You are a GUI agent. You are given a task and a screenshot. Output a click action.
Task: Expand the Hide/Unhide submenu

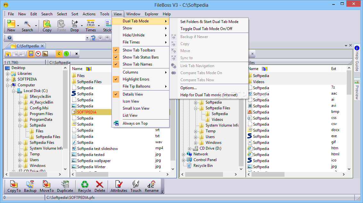coord(141,35)
